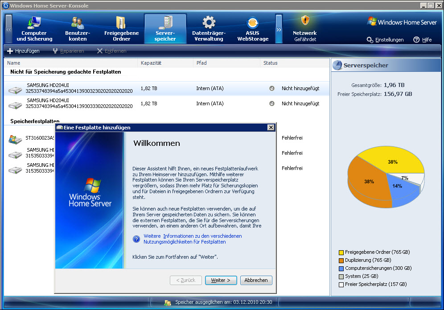This screenshot has width=444, height=310.
Task: Click "1,82 TB" in the first HD204UI row
Action: (149, 88)
